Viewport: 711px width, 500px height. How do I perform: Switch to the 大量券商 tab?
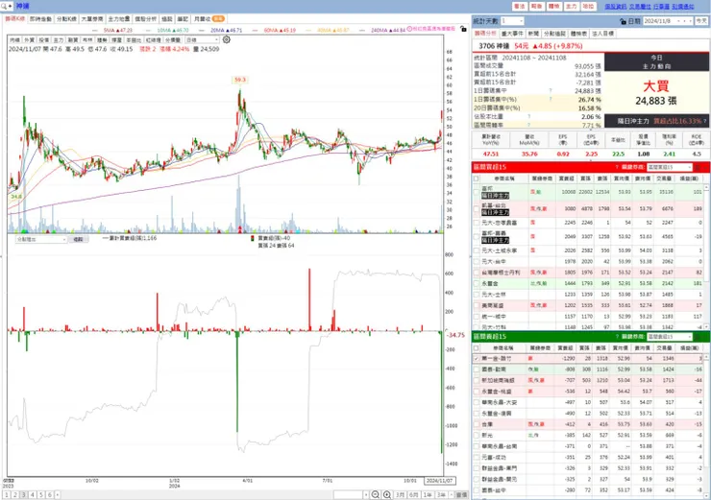point(92,19)
